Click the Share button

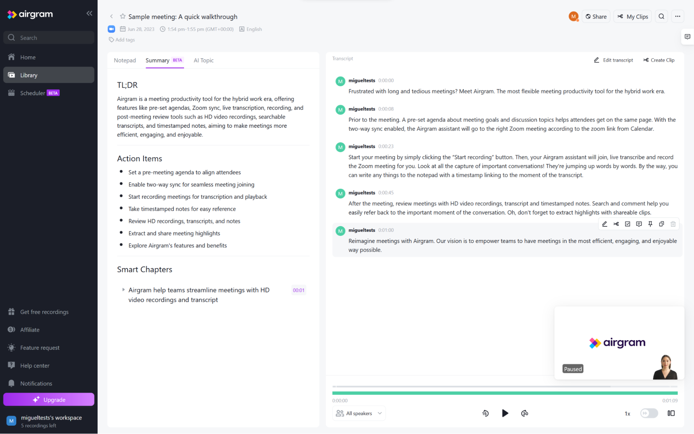596,16
